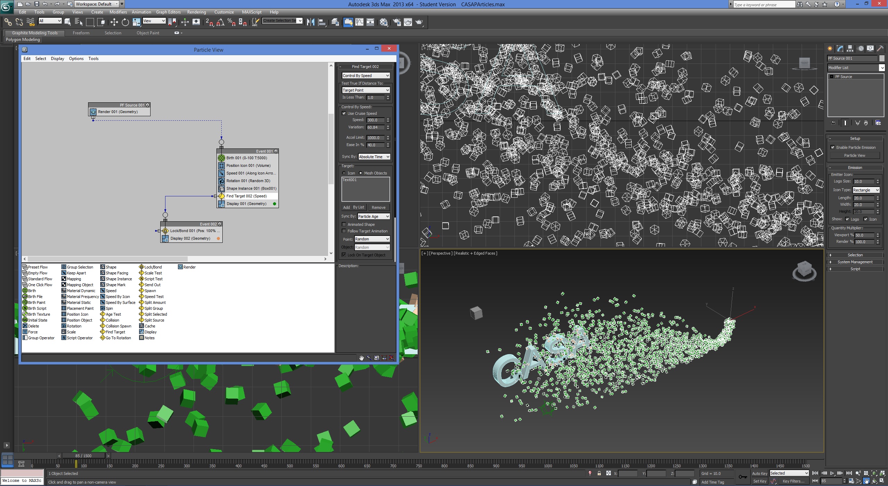This screenshot has height=486, width=888.
Task: Open the Sync By Absolute Time dropdown
Action: click(374, 157)
